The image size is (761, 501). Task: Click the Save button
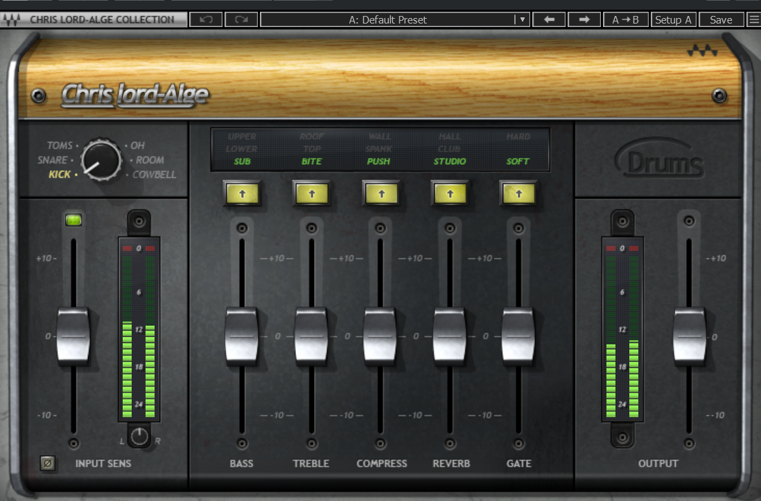click(721, 19)
